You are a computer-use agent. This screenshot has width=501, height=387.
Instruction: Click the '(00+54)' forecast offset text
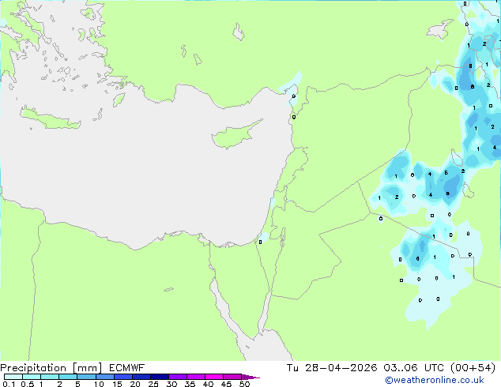[x=473, y=368]
